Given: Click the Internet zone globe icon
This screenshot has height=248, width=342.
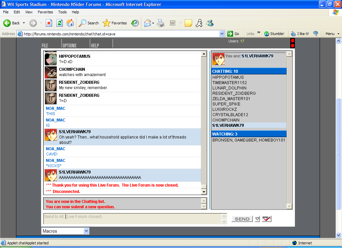Looking at the screenshot, I should click(295, 243).
